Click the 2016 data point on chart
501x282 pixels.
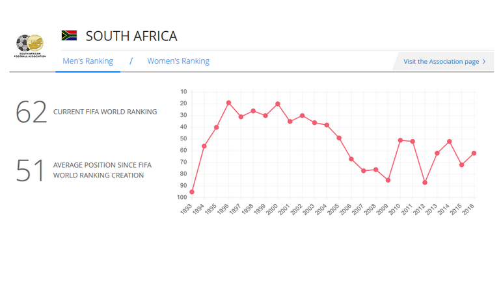coord(474,153)
